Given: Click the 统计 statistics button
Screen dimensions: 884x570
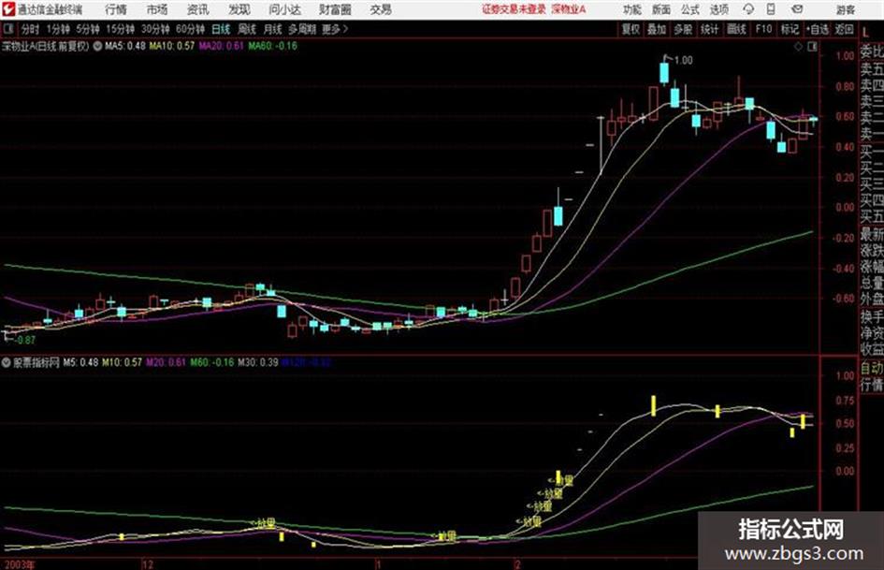Looking at the screenshot, I should (710, 29).
